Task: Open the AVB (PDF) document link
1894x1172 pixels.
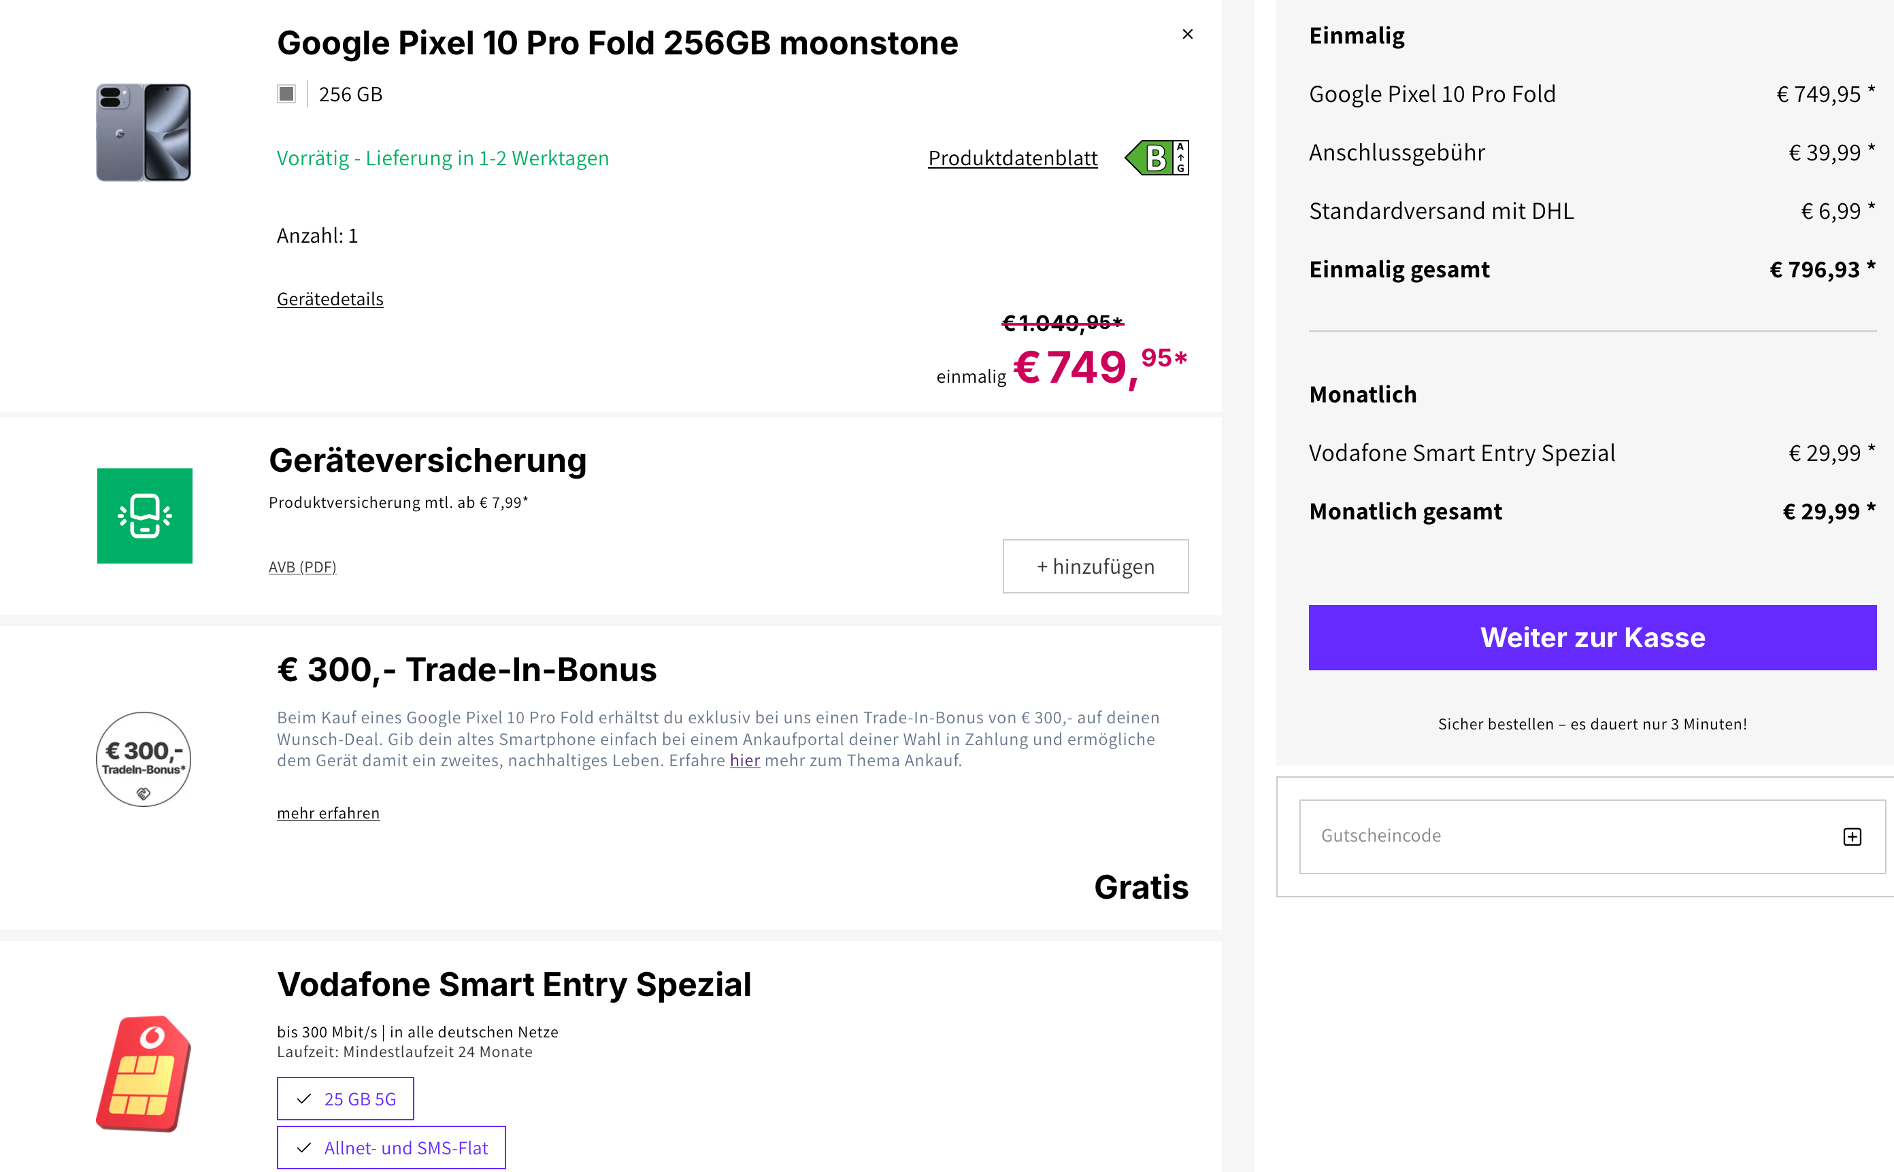Action: [301, 568]
